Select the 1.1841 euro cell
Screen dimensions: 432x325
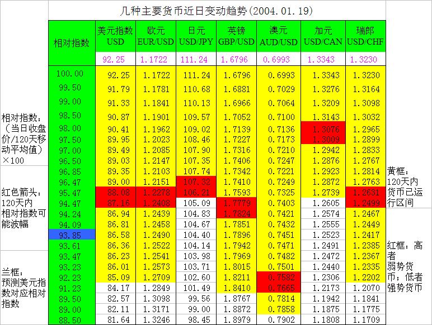(x=157, y=103)
